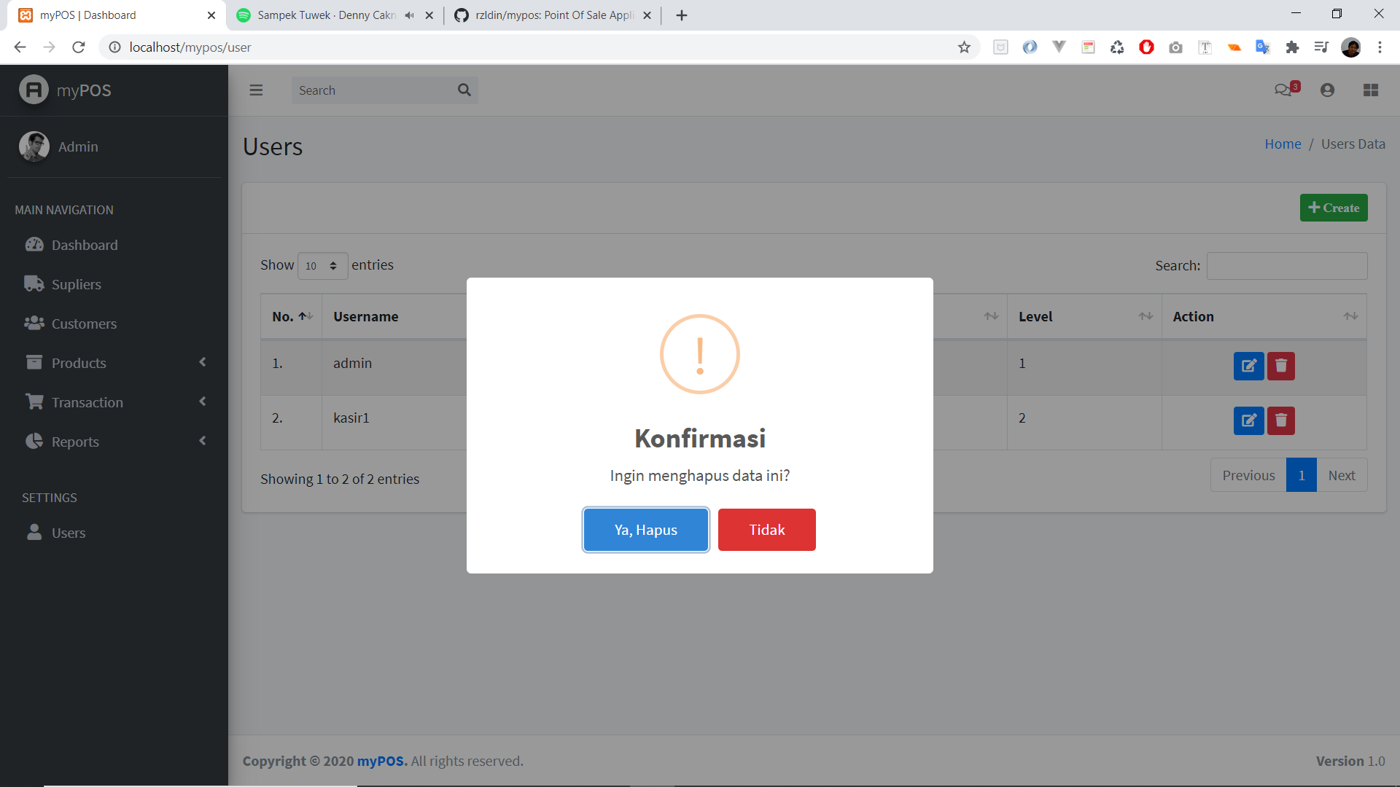1400x787 pixels.
Task: Click the edit icon for kasir1 user
Action: 1248,420
